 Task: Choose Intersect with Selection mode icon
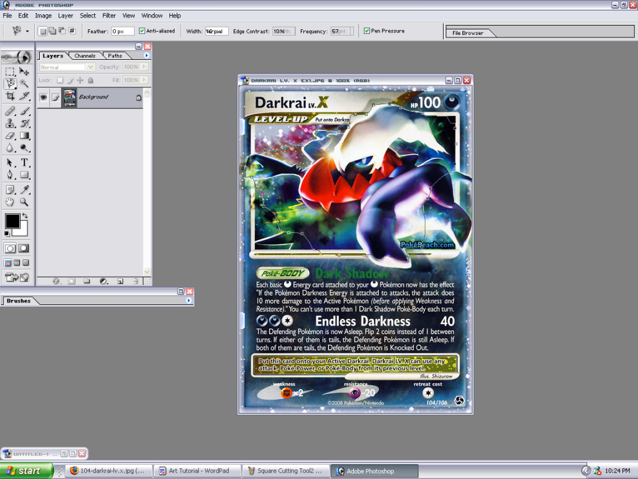72,31
